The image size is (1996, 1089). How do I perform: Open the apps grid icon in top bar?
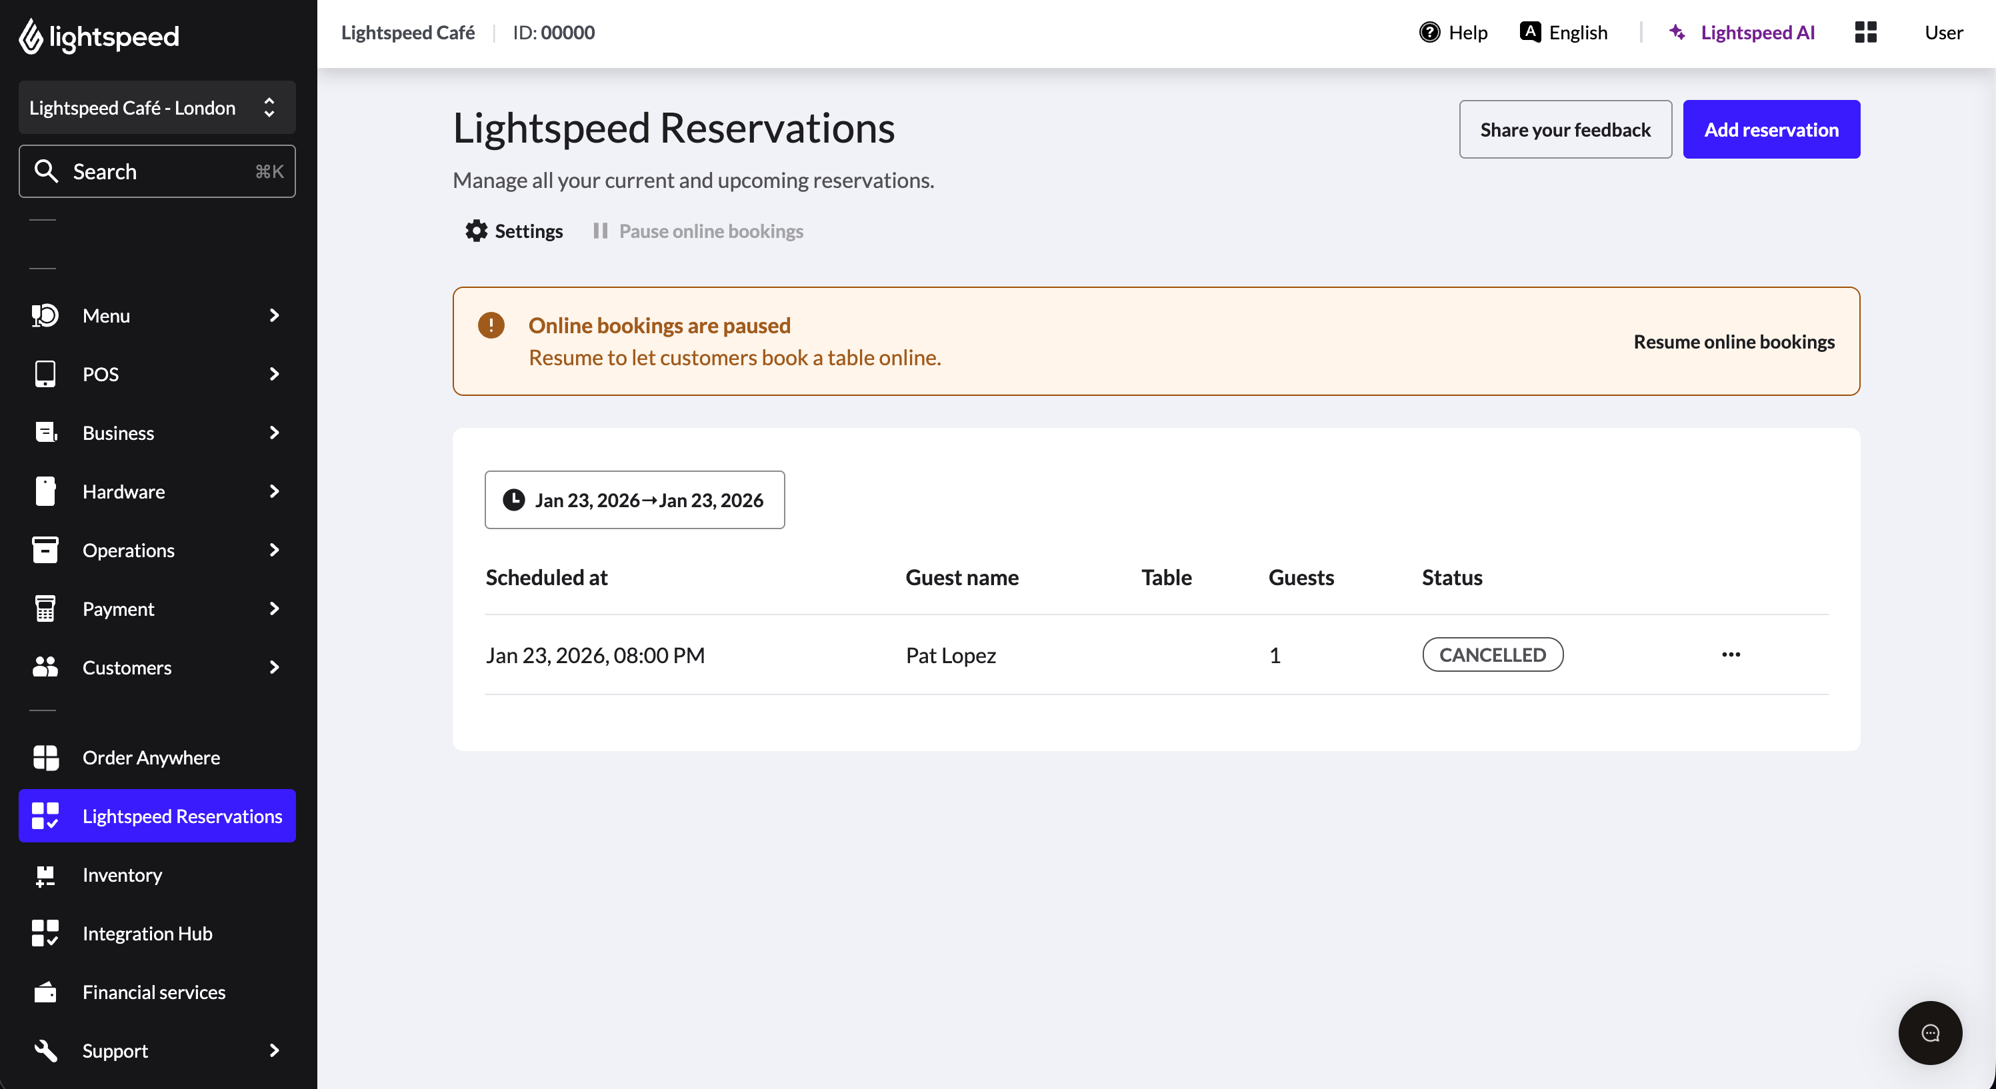point(1866,33)
